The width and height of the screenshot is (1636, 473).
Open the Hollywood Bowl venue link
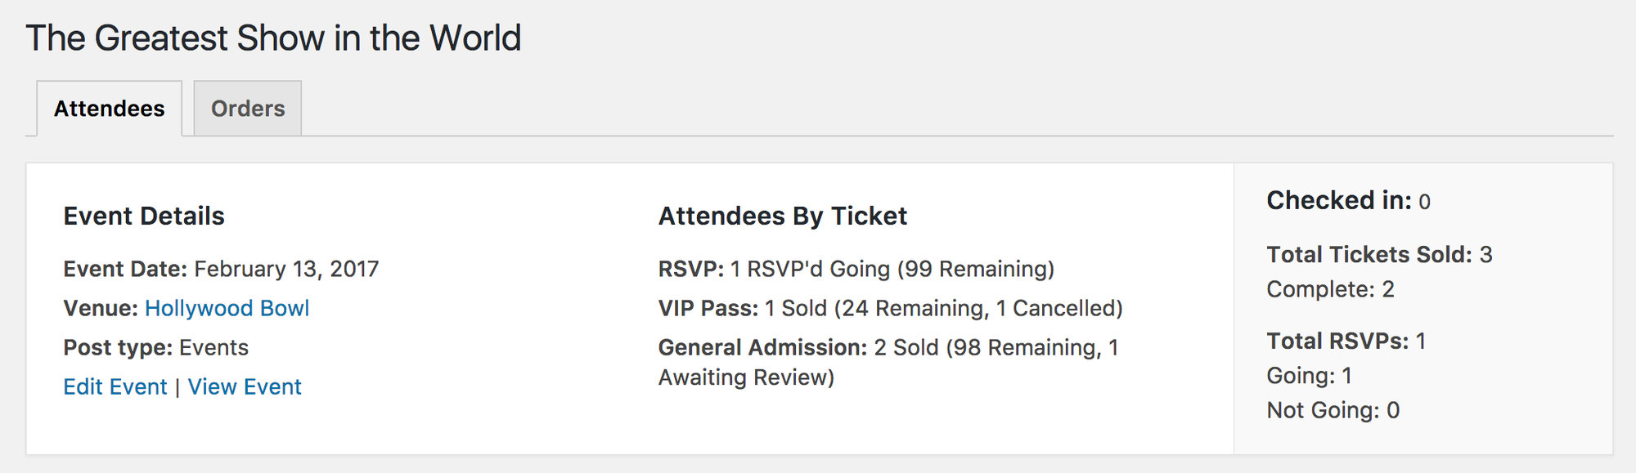(x=227, y=308)
